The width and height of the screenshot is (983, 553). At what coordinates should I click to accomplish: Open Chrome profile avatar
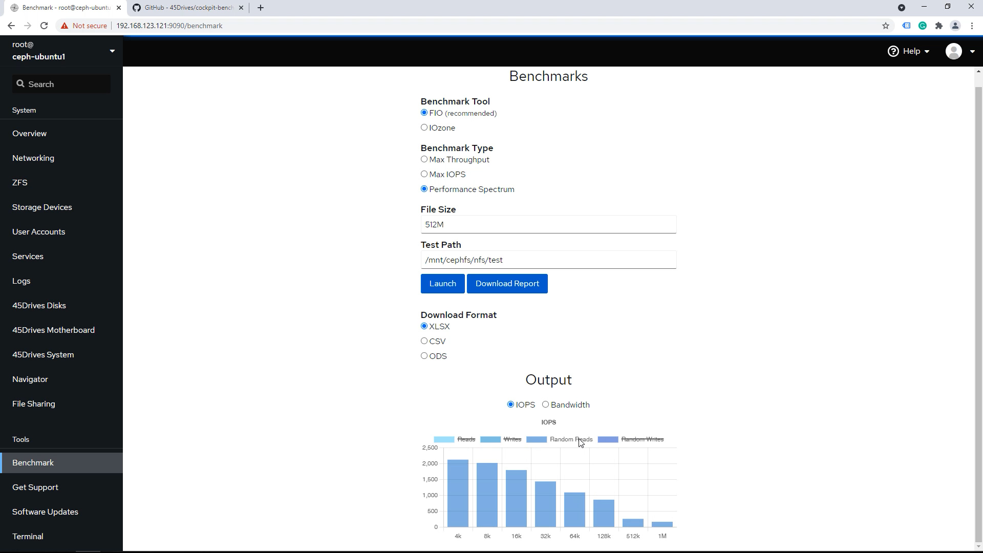[x=955, y=26]
